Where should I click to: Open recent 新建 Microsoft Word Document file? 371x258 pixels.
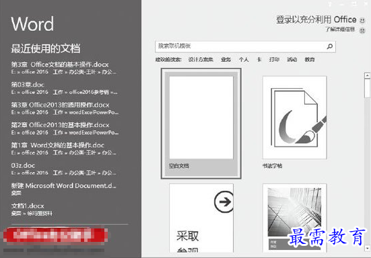[65, 189]
